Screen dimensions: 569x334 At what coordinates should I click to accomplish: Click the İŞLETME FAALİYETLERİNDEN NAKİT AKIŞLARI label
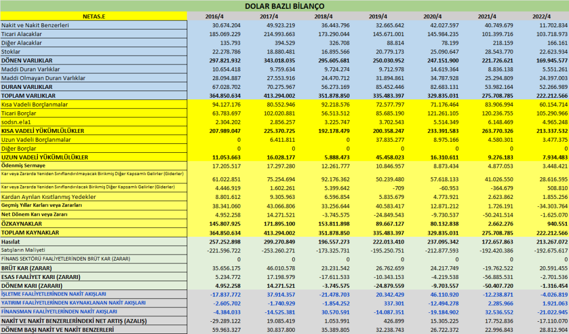pyautogui.click(x=54, y=294)
